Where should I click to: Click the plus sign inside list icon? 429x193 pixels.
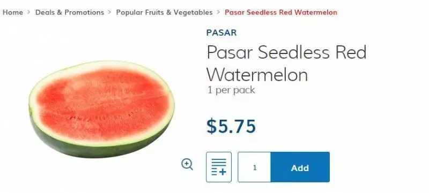point(223,172)
